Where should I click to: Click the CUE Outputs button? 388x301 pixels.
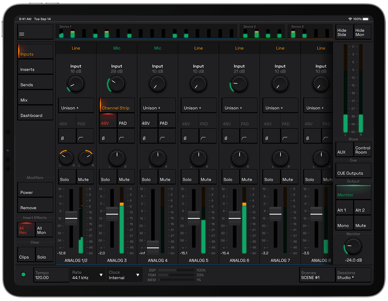(353, 171)
